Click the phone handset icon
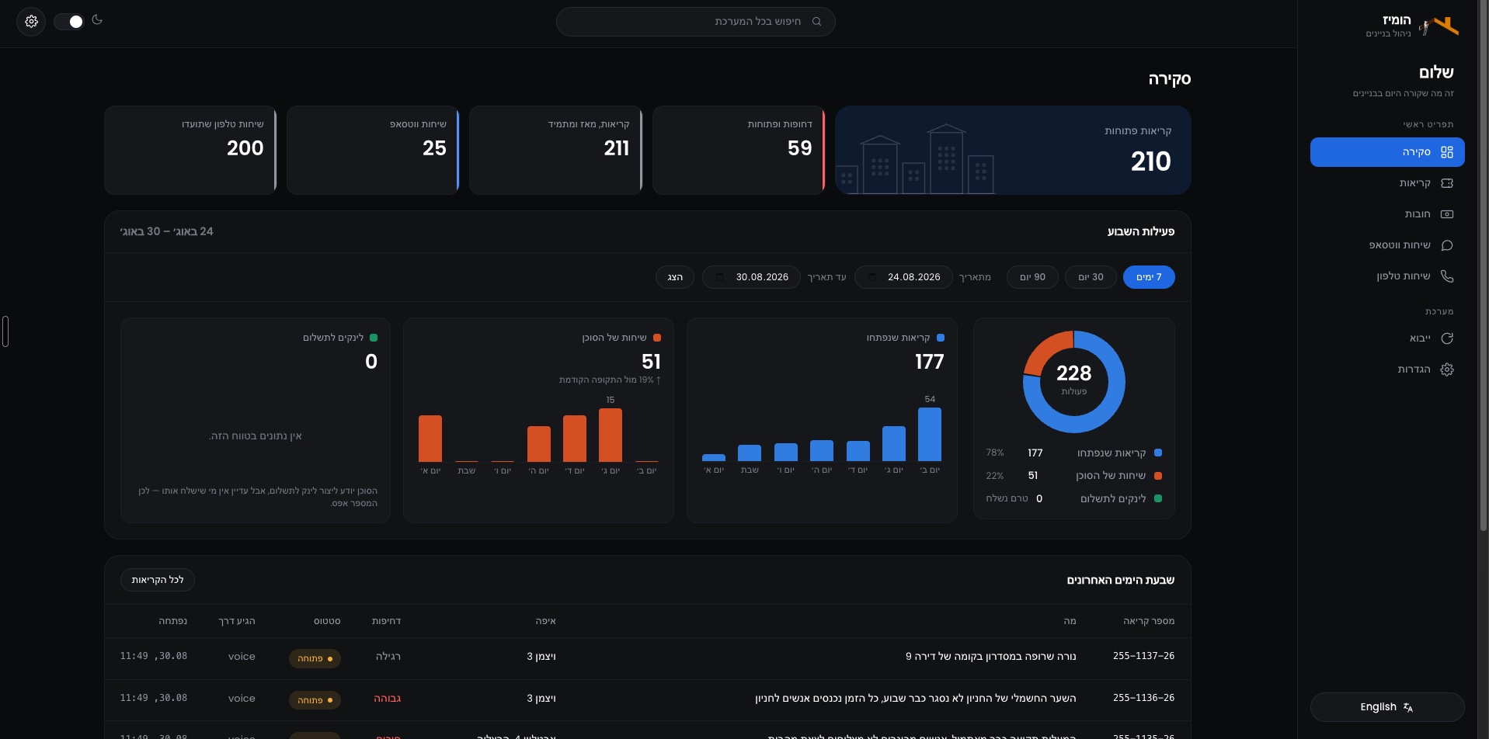Screen dimensions: 1489x739 tap(1446, 276)
